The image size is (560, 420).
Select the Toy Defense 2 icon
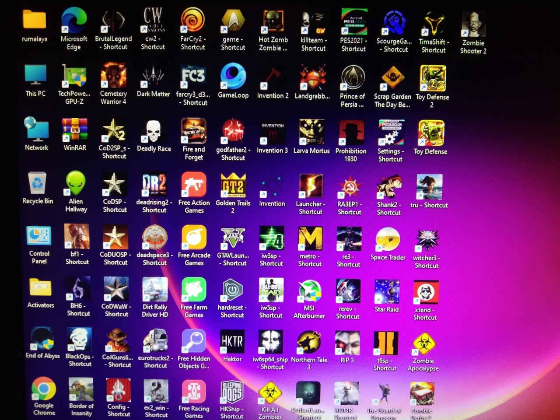click(433, 78)
